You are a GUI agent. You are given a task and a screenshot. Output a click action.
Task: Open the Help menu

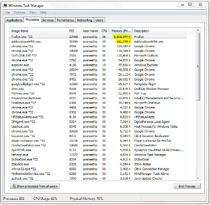[44, 12]
